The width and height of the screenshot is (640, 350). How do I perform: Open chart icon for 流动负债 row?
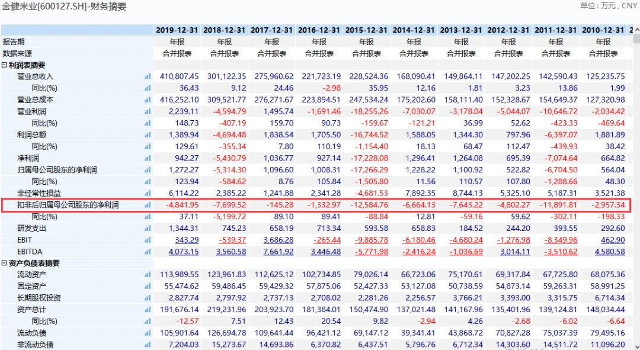click(x=148, y=333)
